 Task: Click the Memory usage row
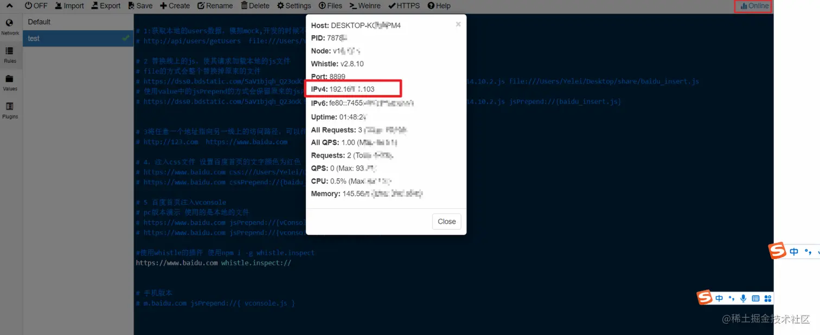pyautogui.click(x=367, y=194)
